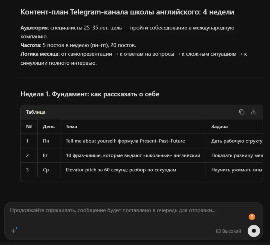Image resolution: width=270 pixels, height=245 pixels.
Task: Focus the message input field placeholder text
Action: [x=113, y=210]
